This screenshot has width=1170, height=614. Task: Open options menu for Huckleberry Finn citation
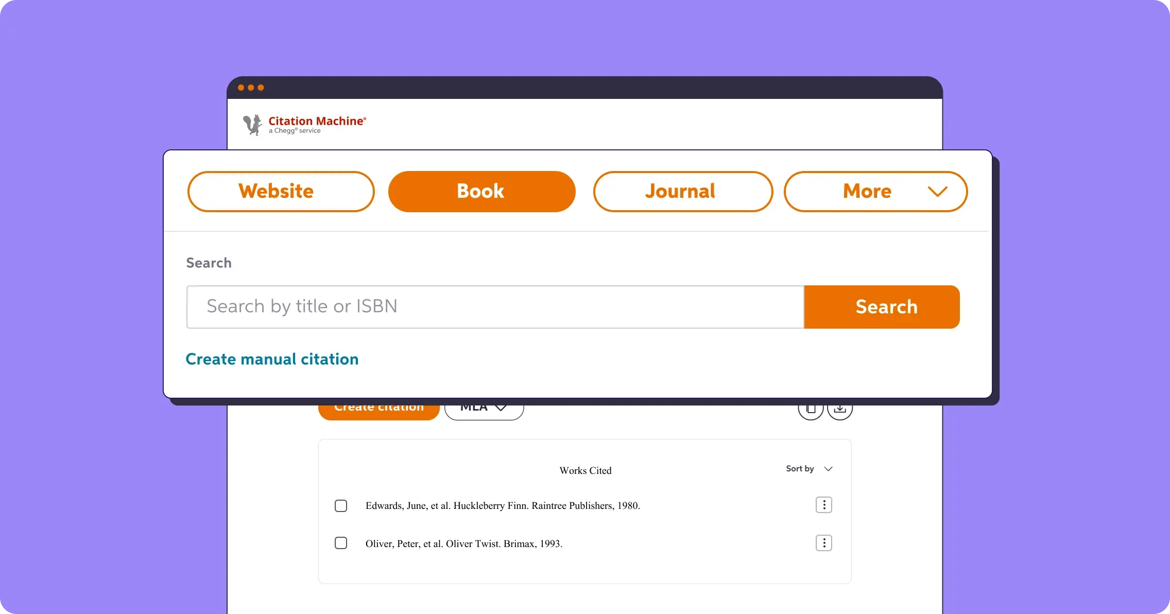pos(824,505)
